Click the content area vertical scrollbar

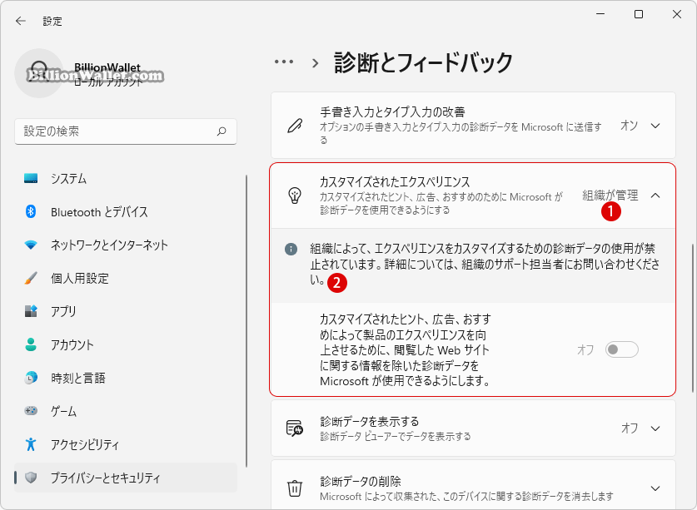(693, 318)
